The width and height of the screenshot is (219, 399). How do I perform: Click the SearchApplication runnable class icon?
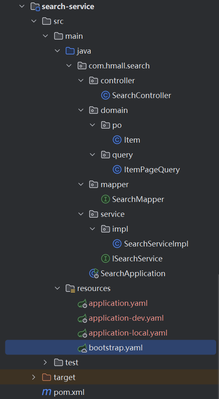(94, 273)
